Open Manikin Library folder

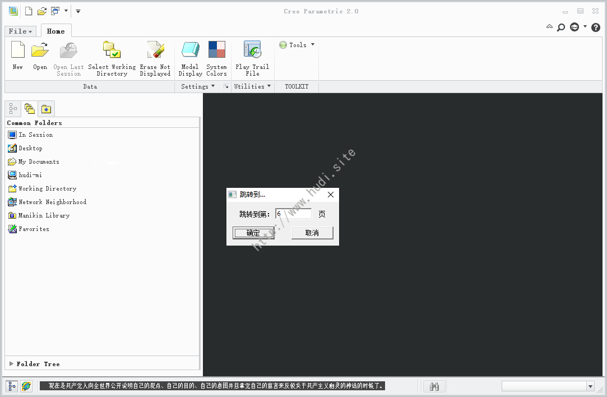click(x=39, y=215)
